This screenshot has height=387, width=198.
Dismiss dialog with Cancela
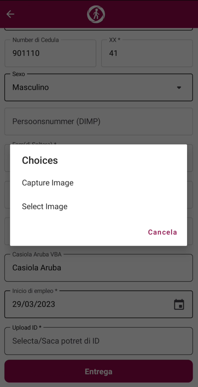[x=162, y=232]
